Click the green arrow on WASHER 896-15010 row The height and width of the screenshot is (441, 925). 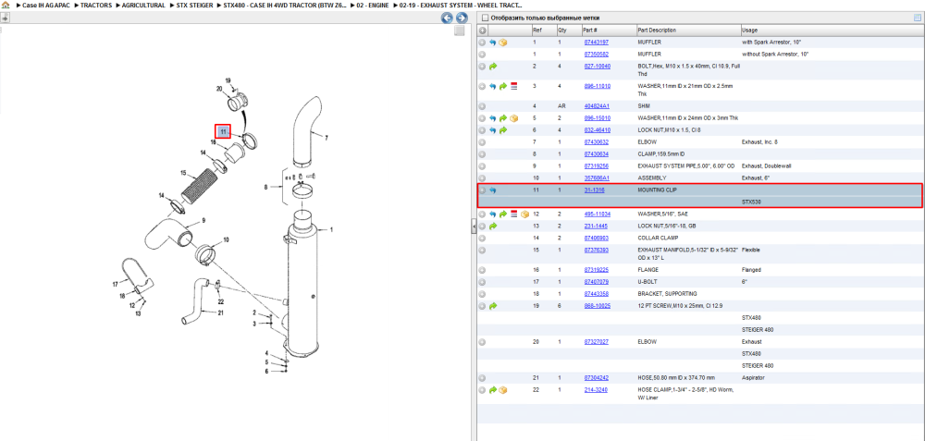[x=503, y=118]
